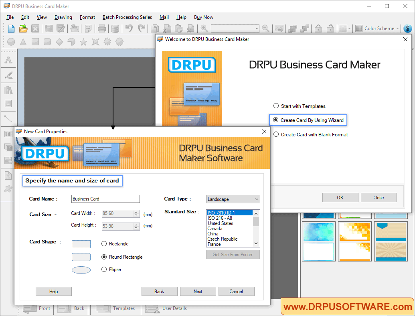Screen dimensions: 415x316
Task: Open the Mail menu
Action: click(164, 17)
